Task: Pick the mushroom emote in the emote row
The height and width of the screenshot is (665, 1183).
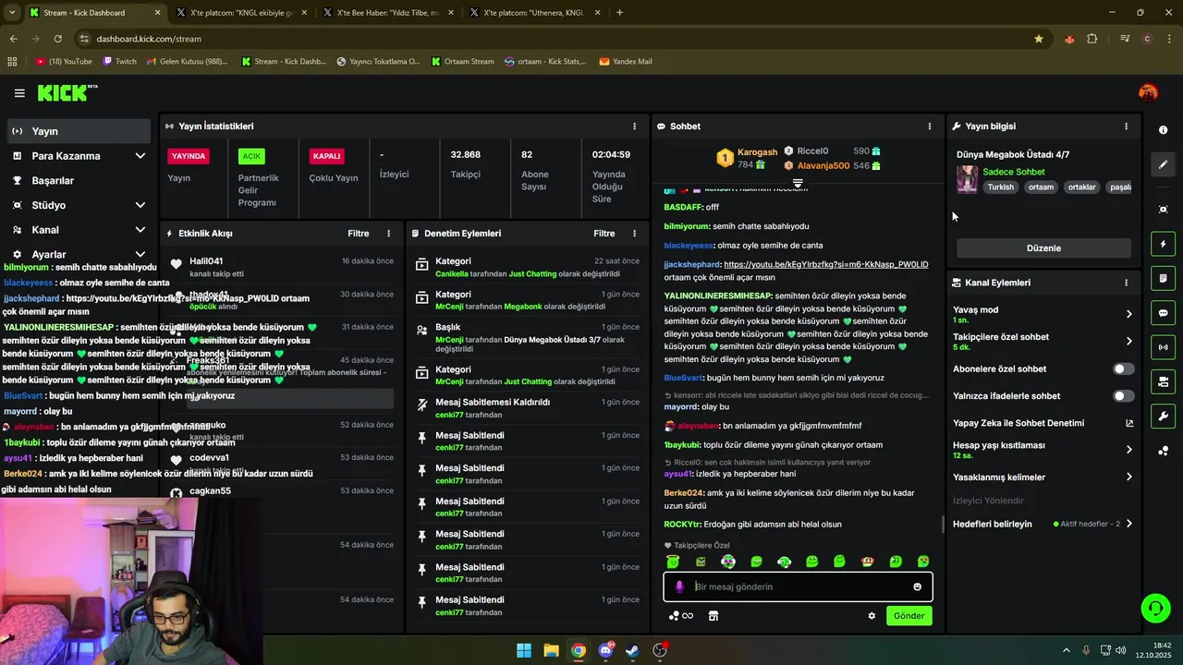Action: [867, 562]
